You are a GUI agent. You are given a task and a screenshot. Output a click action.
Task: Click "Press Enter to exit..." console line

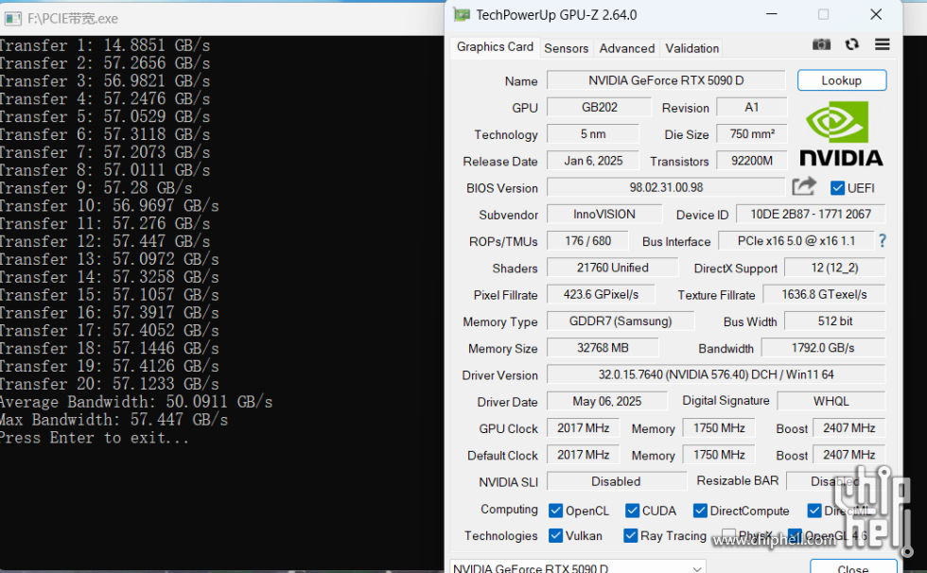point(95,438)
